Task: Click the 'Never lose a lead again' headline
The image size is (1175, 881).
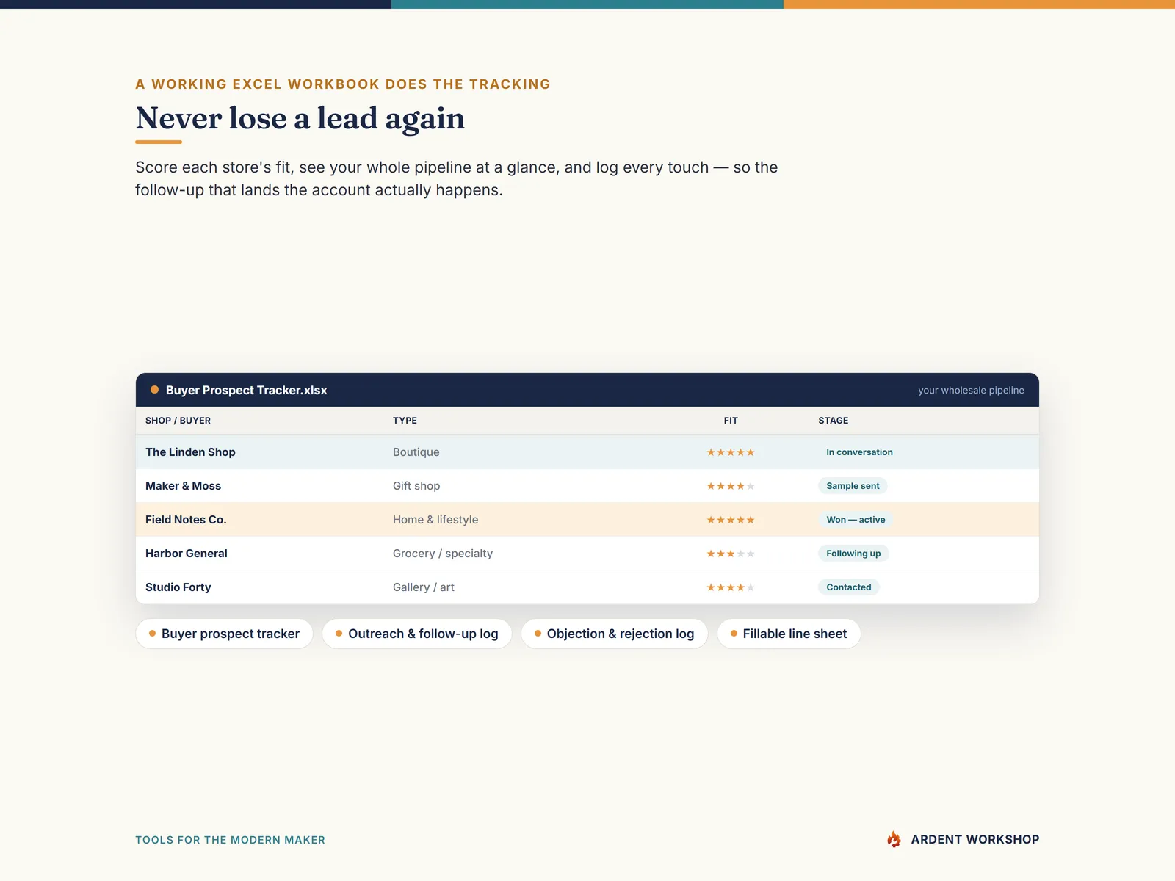Action: [300, 118]
